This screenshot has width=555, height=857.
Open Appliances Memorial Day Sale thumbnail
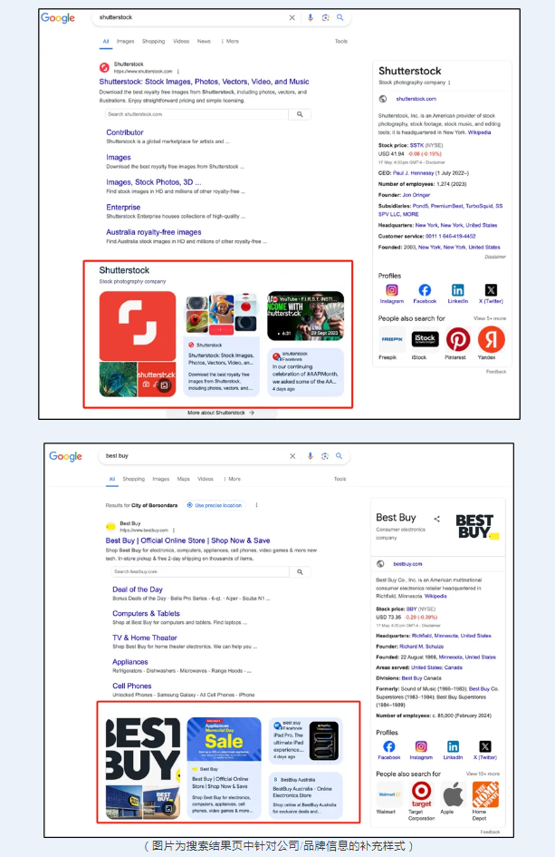(x=224, y=739)
